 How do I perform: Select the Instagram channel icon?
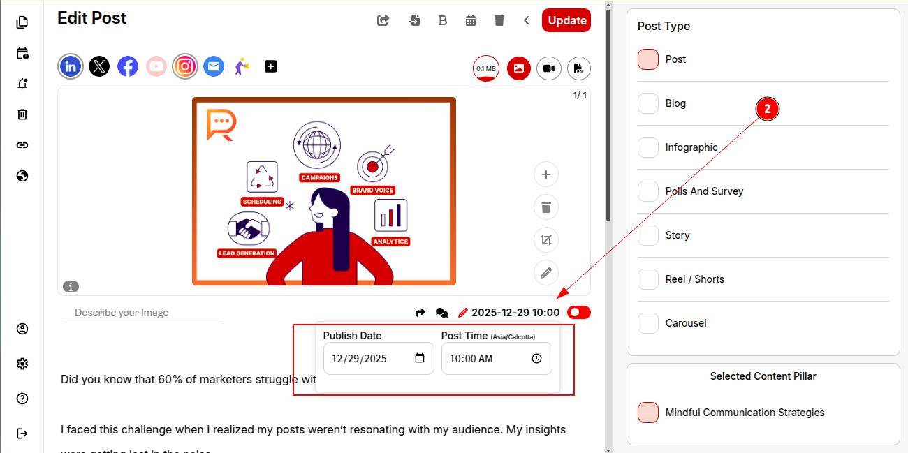click(x=185, y=66)
